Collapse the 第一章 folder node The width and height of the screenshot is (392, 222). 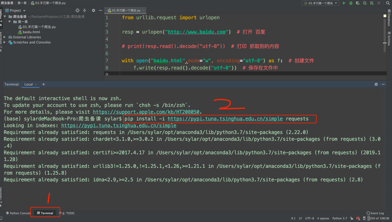[10, 22]
